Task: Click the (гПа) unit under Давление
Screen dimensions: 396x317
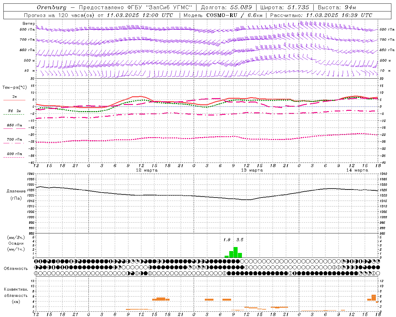Action: pos(16,198)
